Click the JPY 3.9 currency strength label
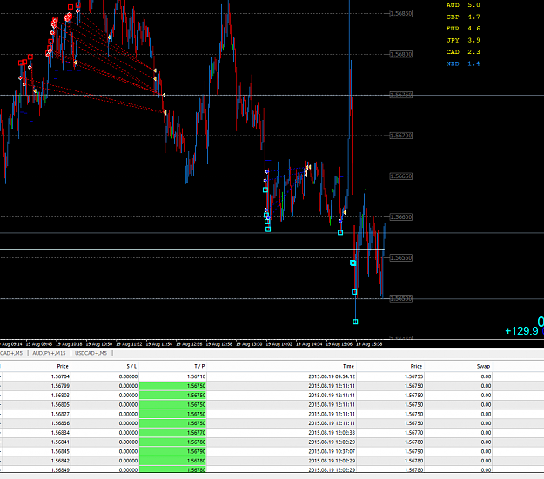Screen dimensions: 544x479 [463, 40]
